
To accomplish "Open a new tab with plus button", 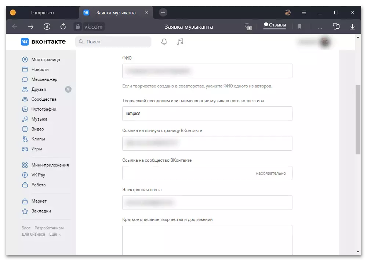I will (163, 12).
